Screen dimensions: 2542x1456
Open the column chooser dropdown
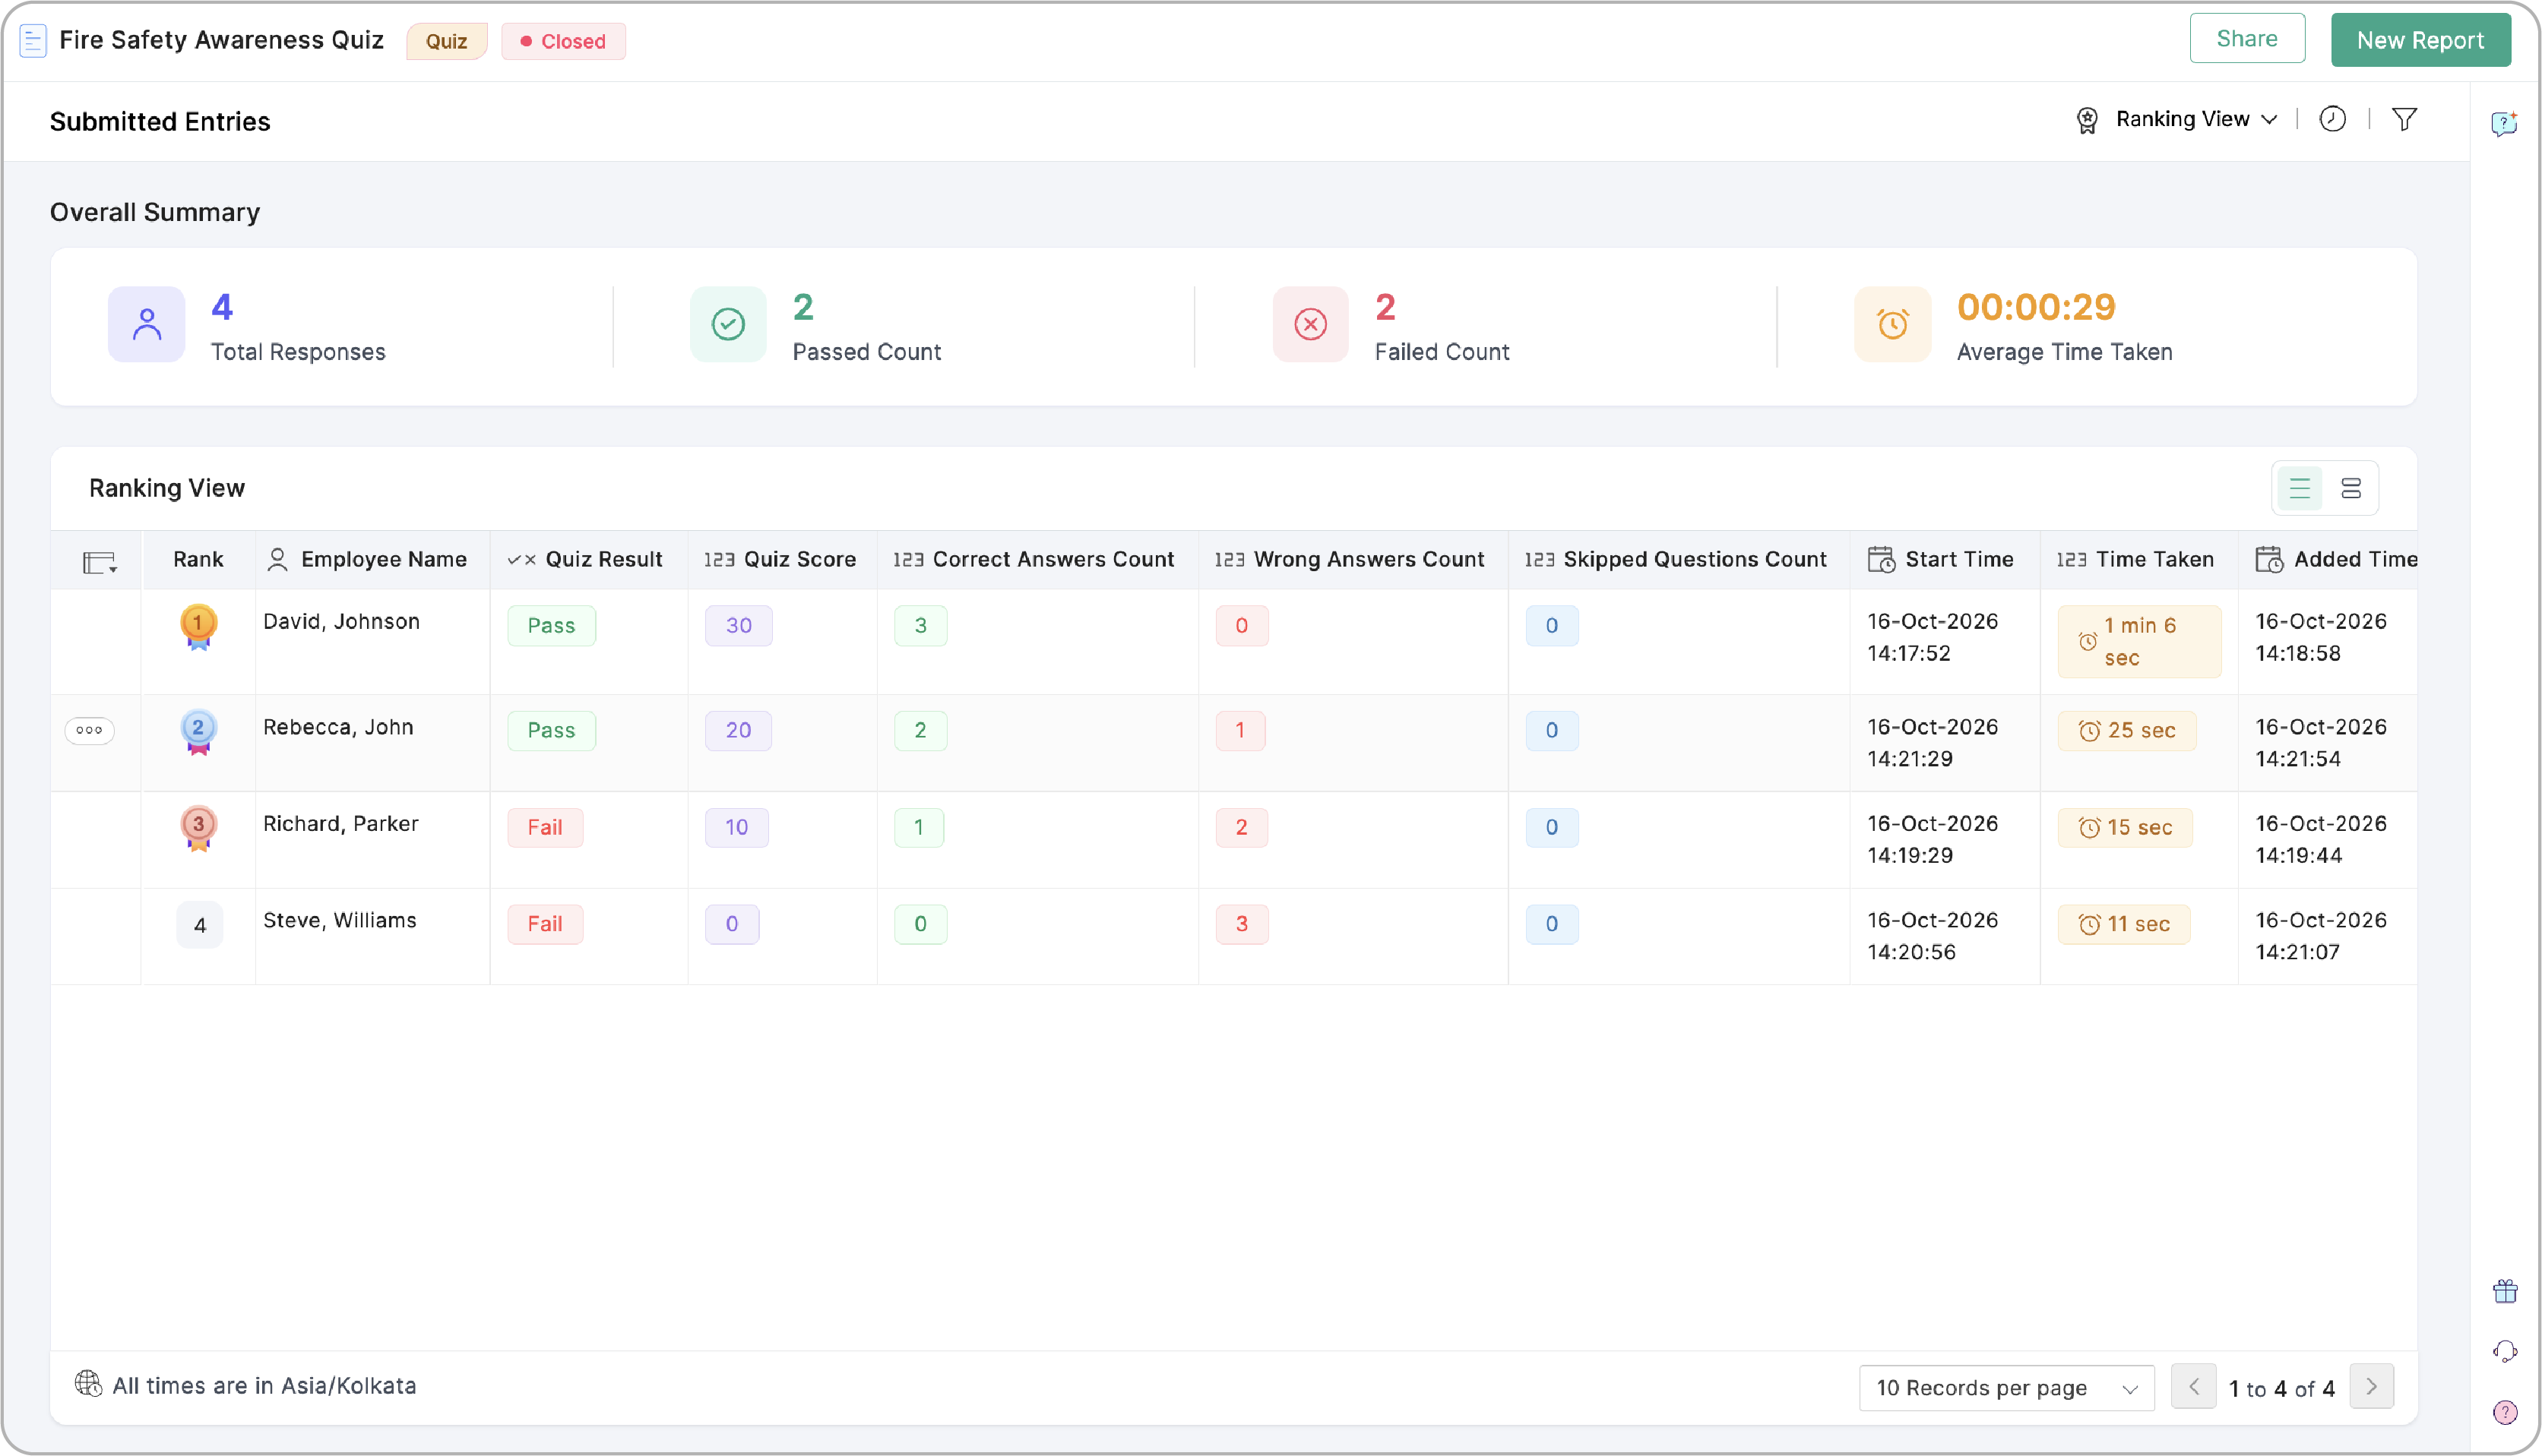click(99, 563)
